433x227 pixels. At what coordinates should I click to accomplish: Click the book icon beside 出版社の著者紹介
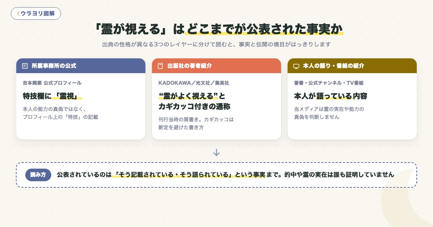tap(161, 66)
